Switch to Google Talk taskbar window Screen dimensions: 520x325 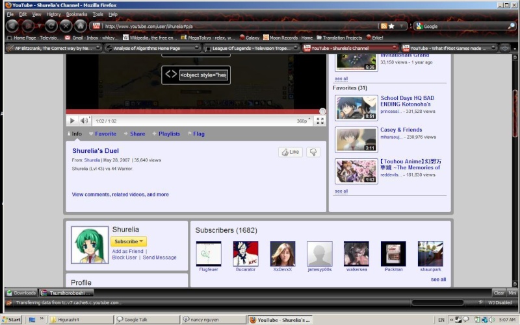[148, 319]
